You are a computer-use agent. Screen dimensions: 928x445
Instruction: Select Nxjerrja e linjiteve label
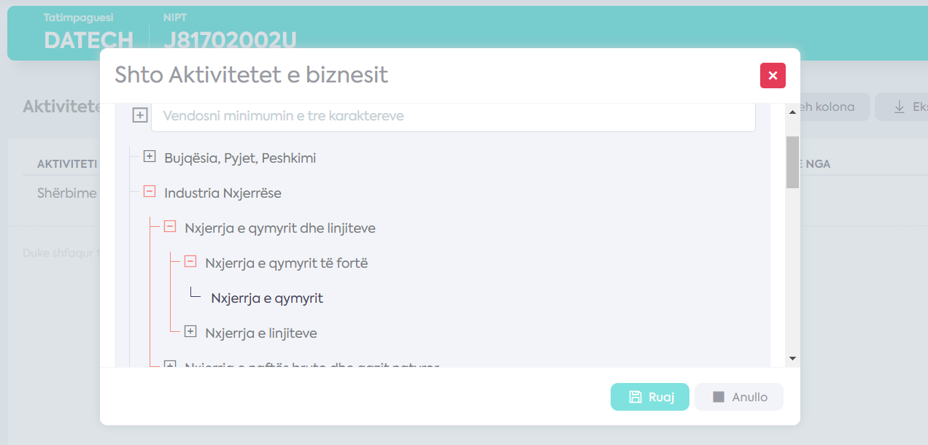point(261,333)
